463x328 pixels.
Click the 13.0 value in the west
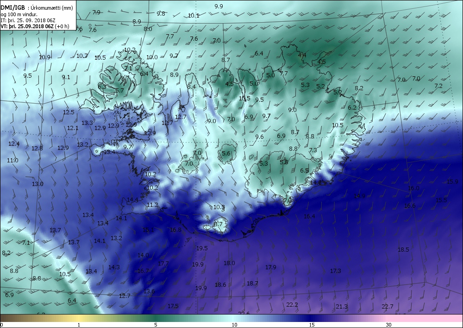[x=38, y=184]
